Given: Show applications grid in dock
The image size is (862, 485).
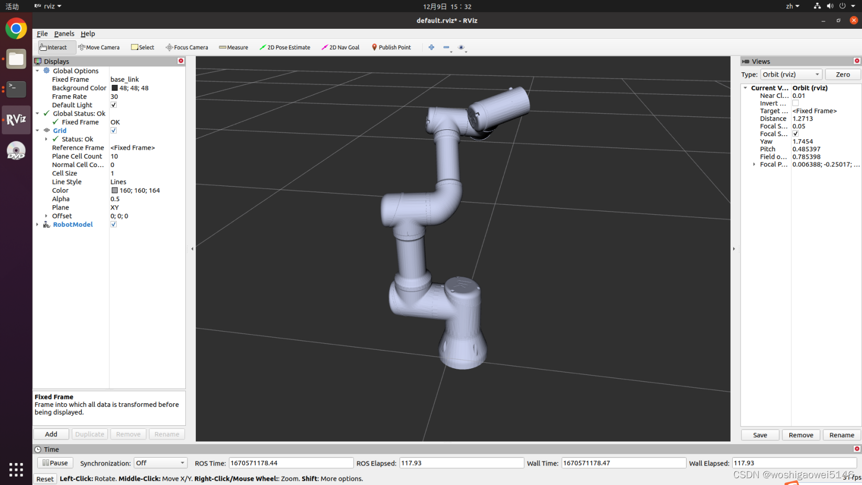Looking at the screenshot, I should point(16,469).
